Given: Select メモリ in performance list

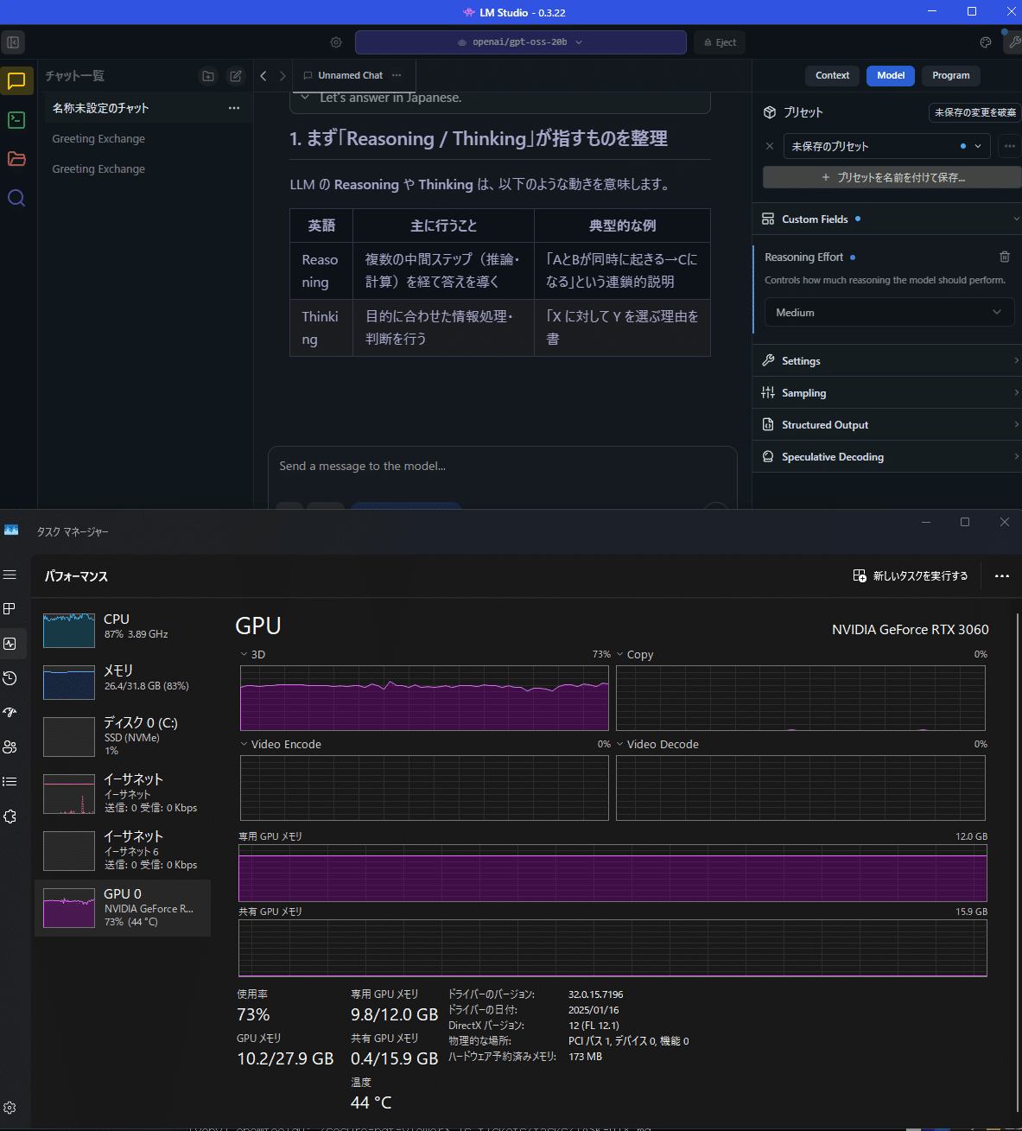Looking at the screenshot, I should click(123, 683).
